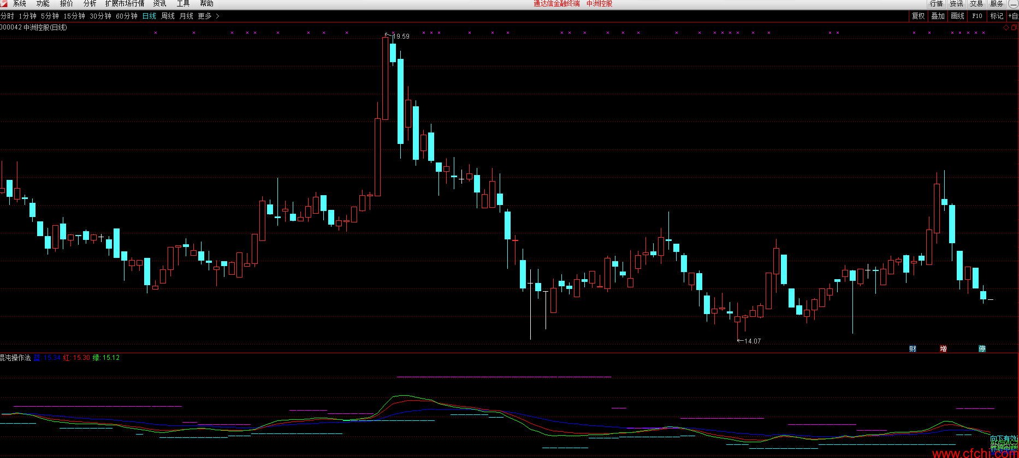Select the 15分钟 period

point(74,16)
